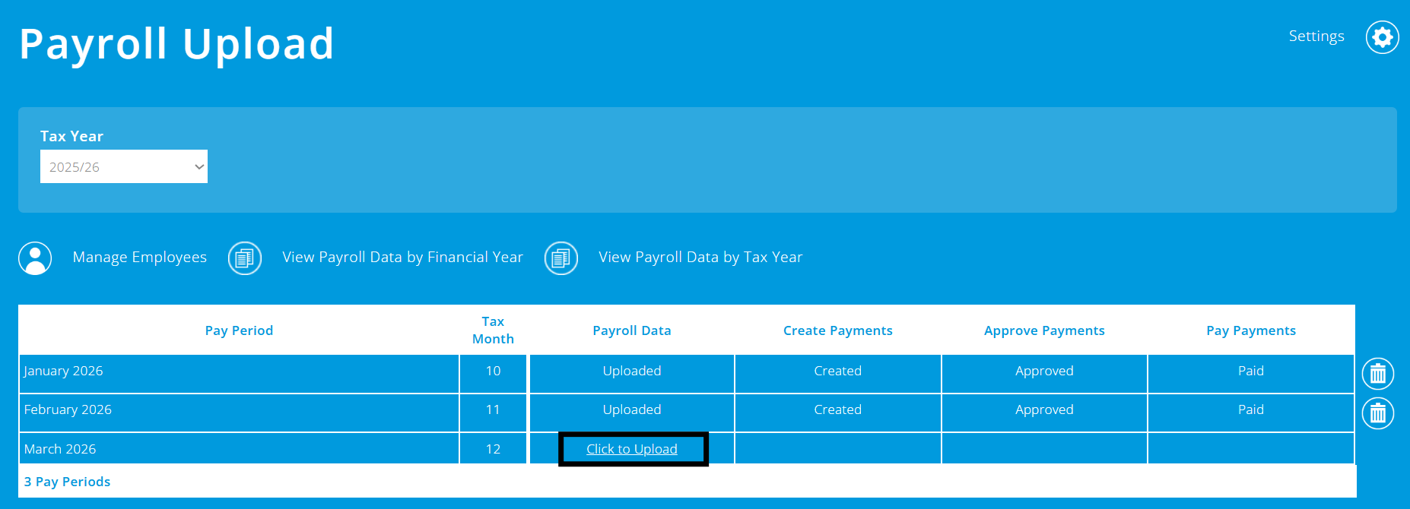The image size is (1410, 509).
Task: Open the Settings gear icon
Action: pyautogui.click(x=1382, y=37)
